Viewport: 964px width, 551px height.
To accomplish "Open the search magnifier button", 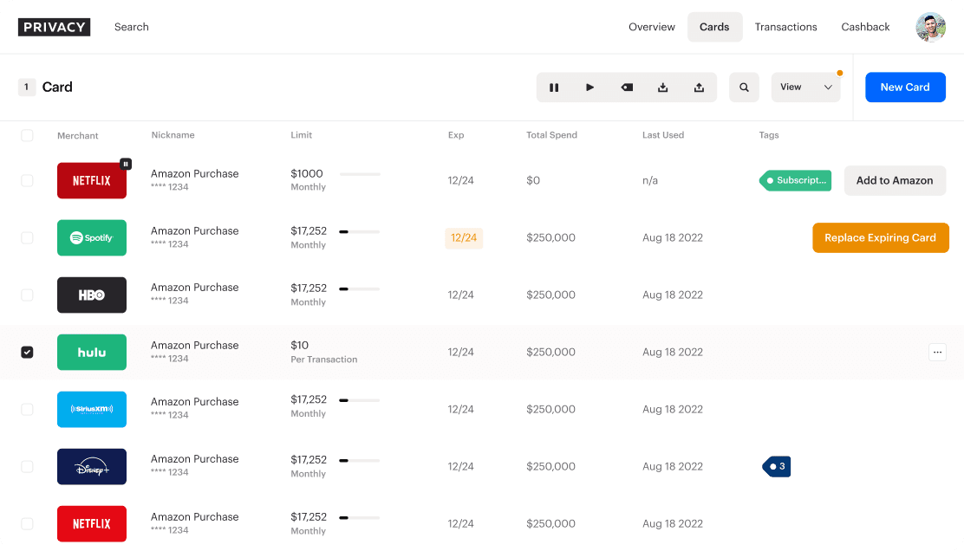I will point(744,88).
